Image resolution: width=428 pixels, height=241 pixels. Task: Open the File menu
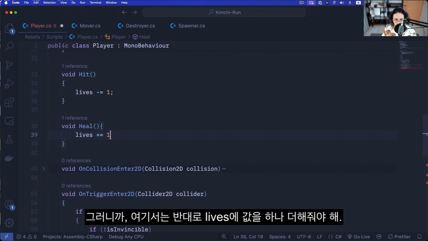26,2
